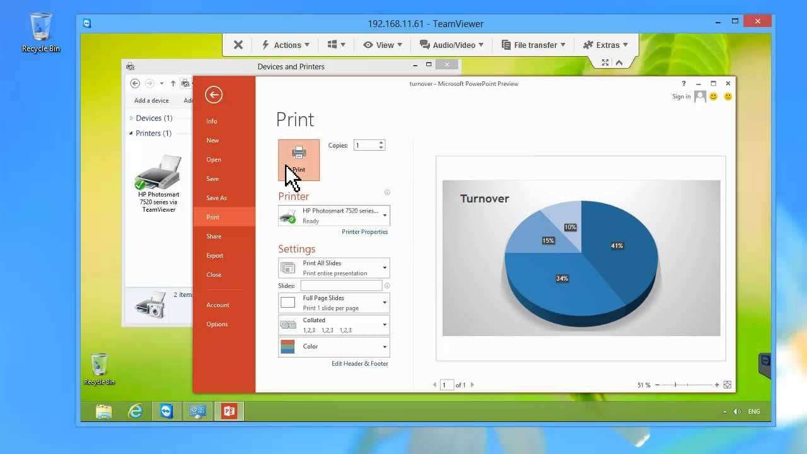Go back using the Backstage arrow
Viewport: 807px width, 454px height.
coord(214,95)
